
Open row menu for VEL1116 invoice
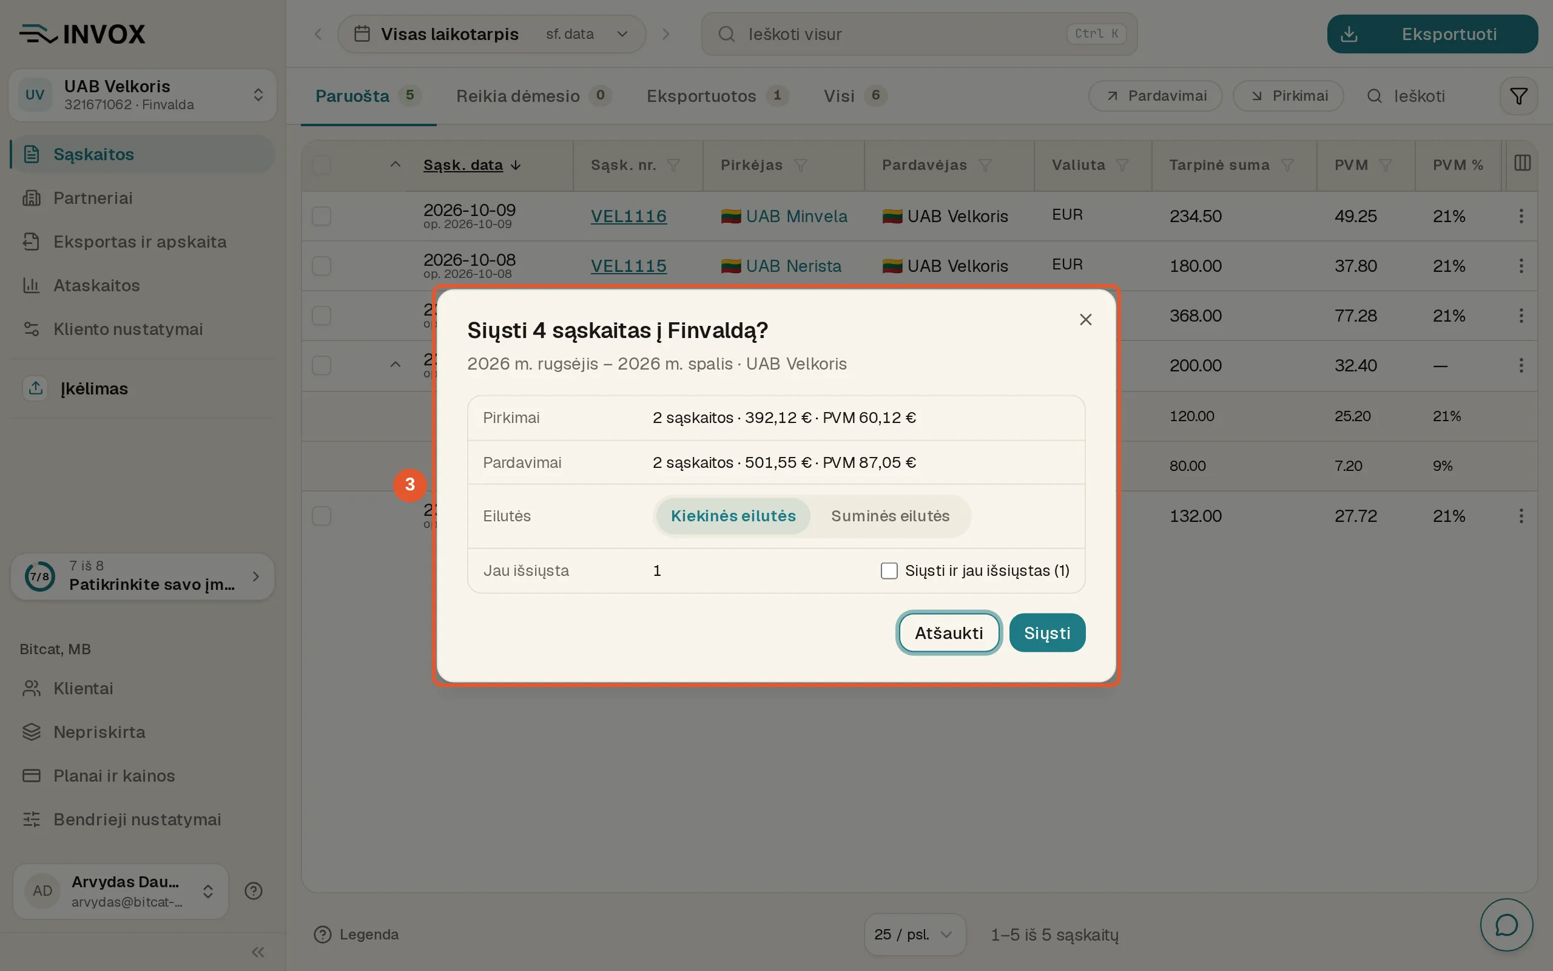tap(1521, 216)
